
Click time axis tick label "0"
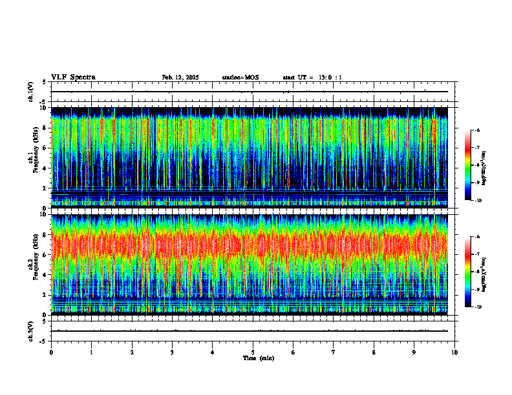tap(51, 352)
